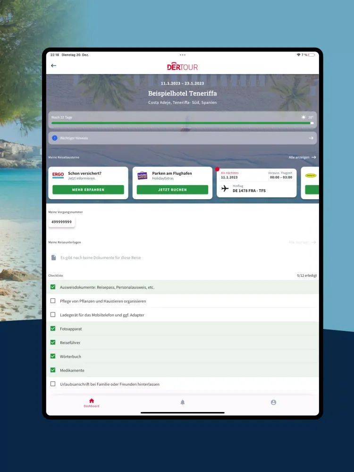Click the status bar time 22:18
The image size is (354, 472).
pyautogui.click(x=54, y=55)
